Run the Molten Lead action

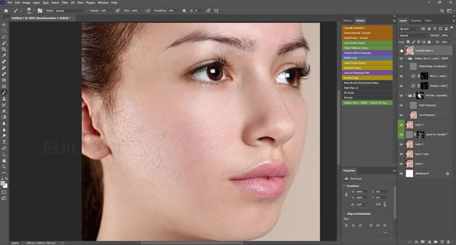click(367, 58)
